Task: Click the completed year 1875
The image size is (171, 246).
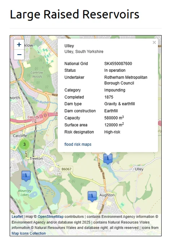Action: [x=109, y=97]
